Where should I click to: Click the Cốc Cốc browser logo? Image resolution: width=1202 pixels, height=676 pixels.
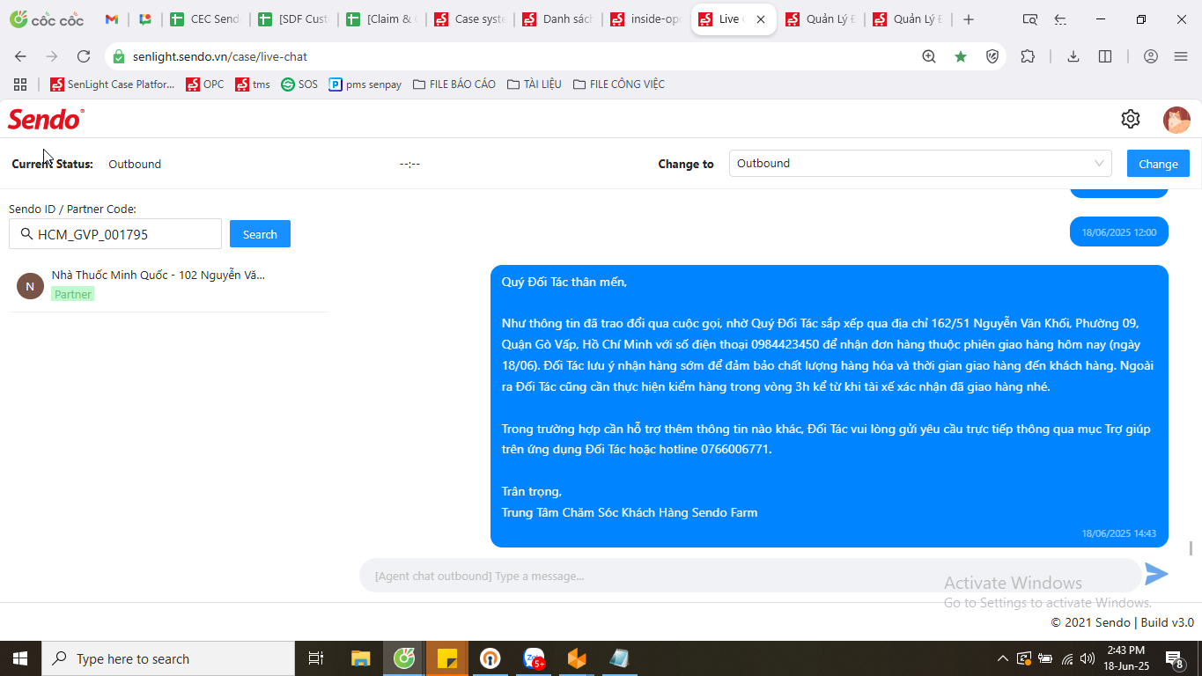click(x=47, y=18)
